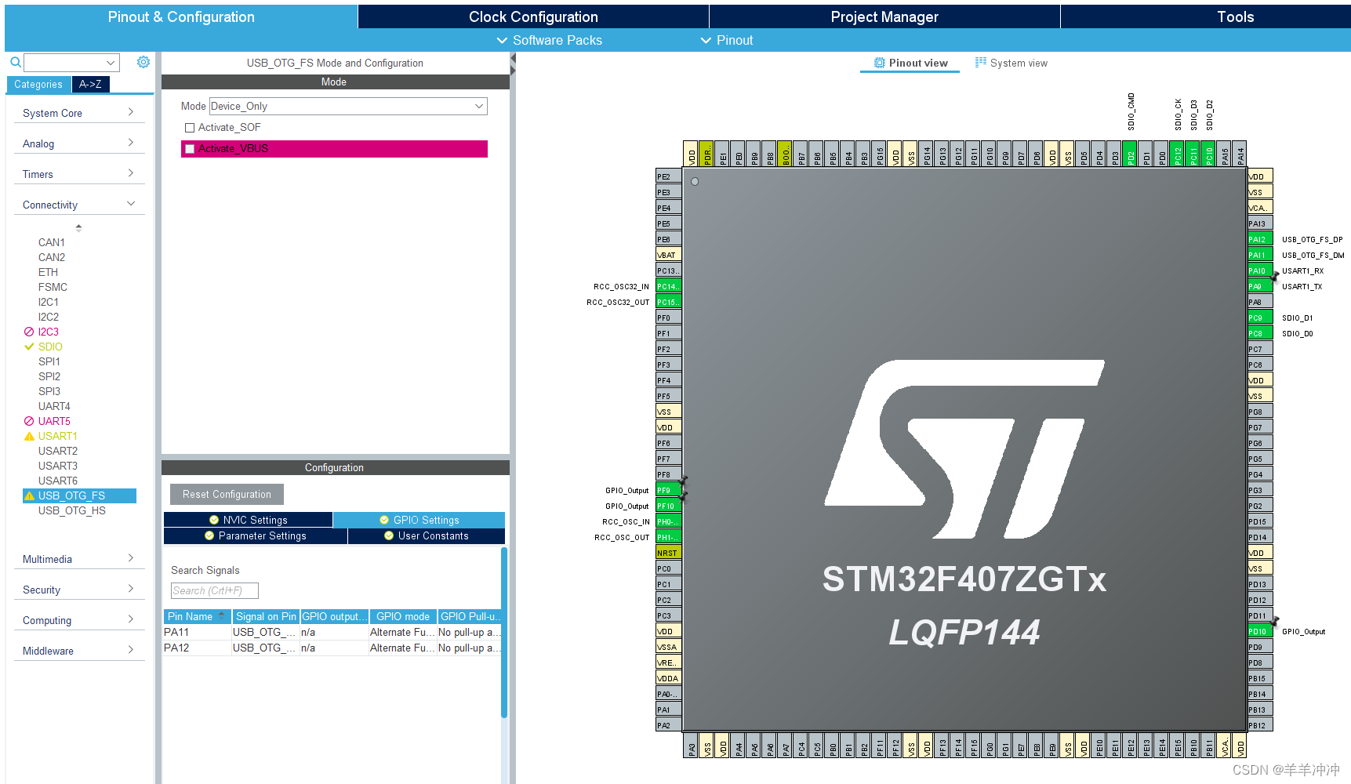The height and width of the screenshot is (784, 1351).
Task: Click the GPIO mode column header
Action: pos(403,616)
